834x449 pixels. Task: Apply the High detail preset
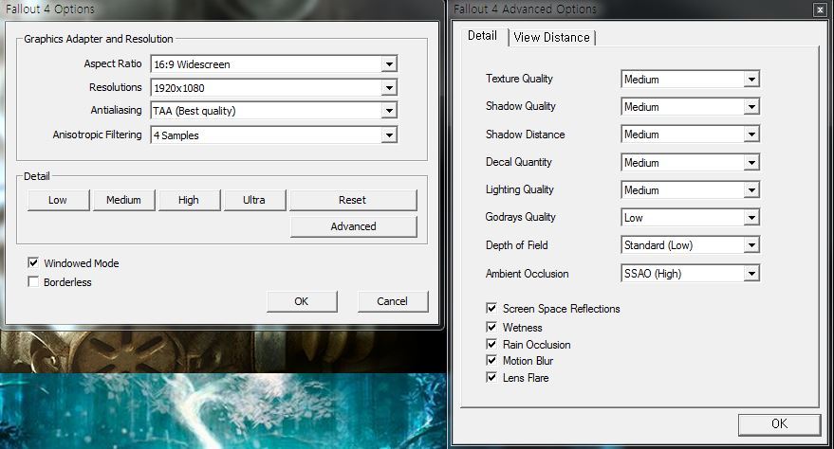point(189,200)
